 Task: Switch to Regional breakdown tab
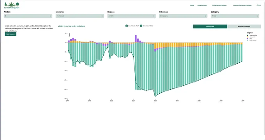[x=244, y=26]
